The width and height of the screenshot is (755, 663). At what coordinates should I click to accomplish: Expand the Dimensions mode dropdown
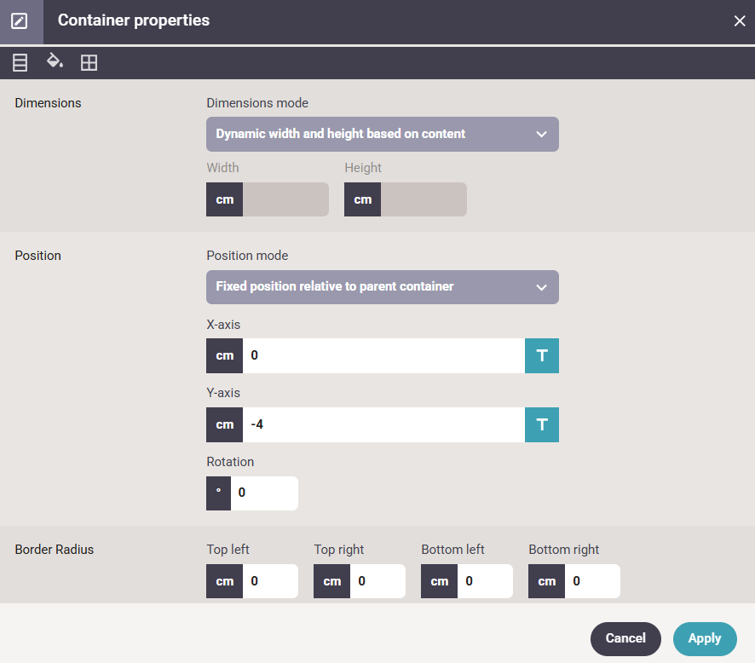pos(383,135)
